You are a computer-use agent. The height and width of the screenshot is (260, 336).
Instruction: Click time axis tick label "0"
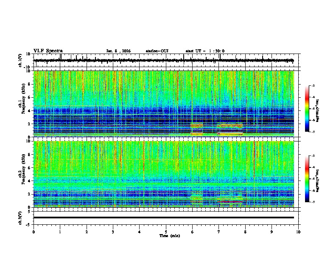(x=34, y=232)
